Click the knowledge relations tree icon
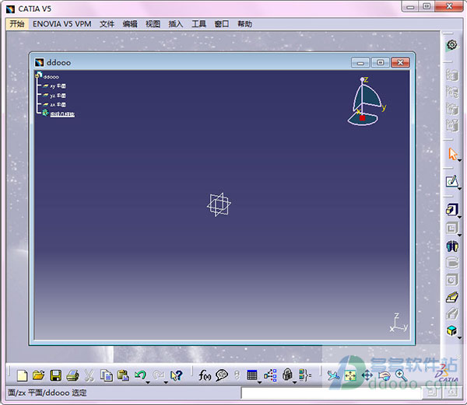The image size is (467, 405). [270, 375]
